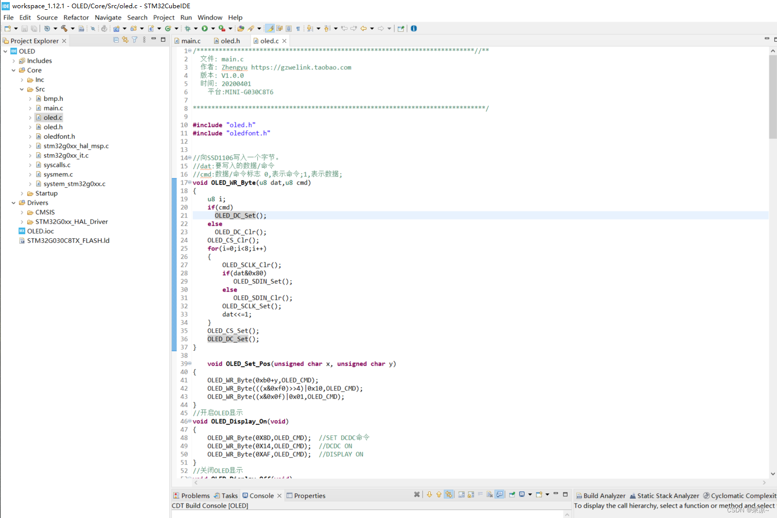Click the Build hammer icon

[64, 28]
